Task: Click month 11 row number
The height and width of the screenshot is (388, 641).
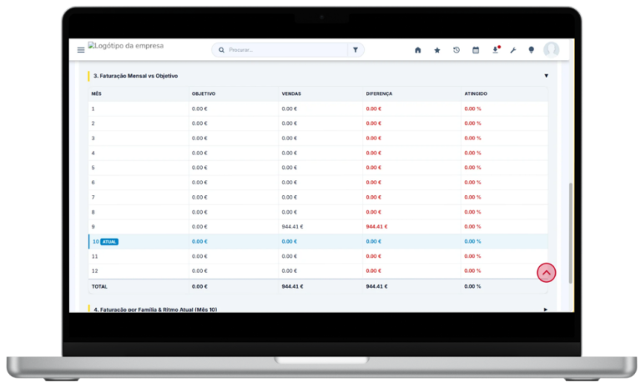Action: click(95, 256)
